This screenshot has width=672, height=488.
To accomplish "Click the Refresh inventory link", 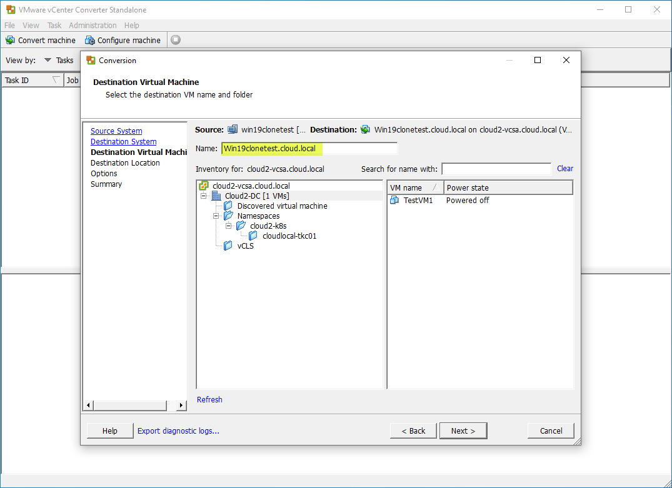I will 209,399.
